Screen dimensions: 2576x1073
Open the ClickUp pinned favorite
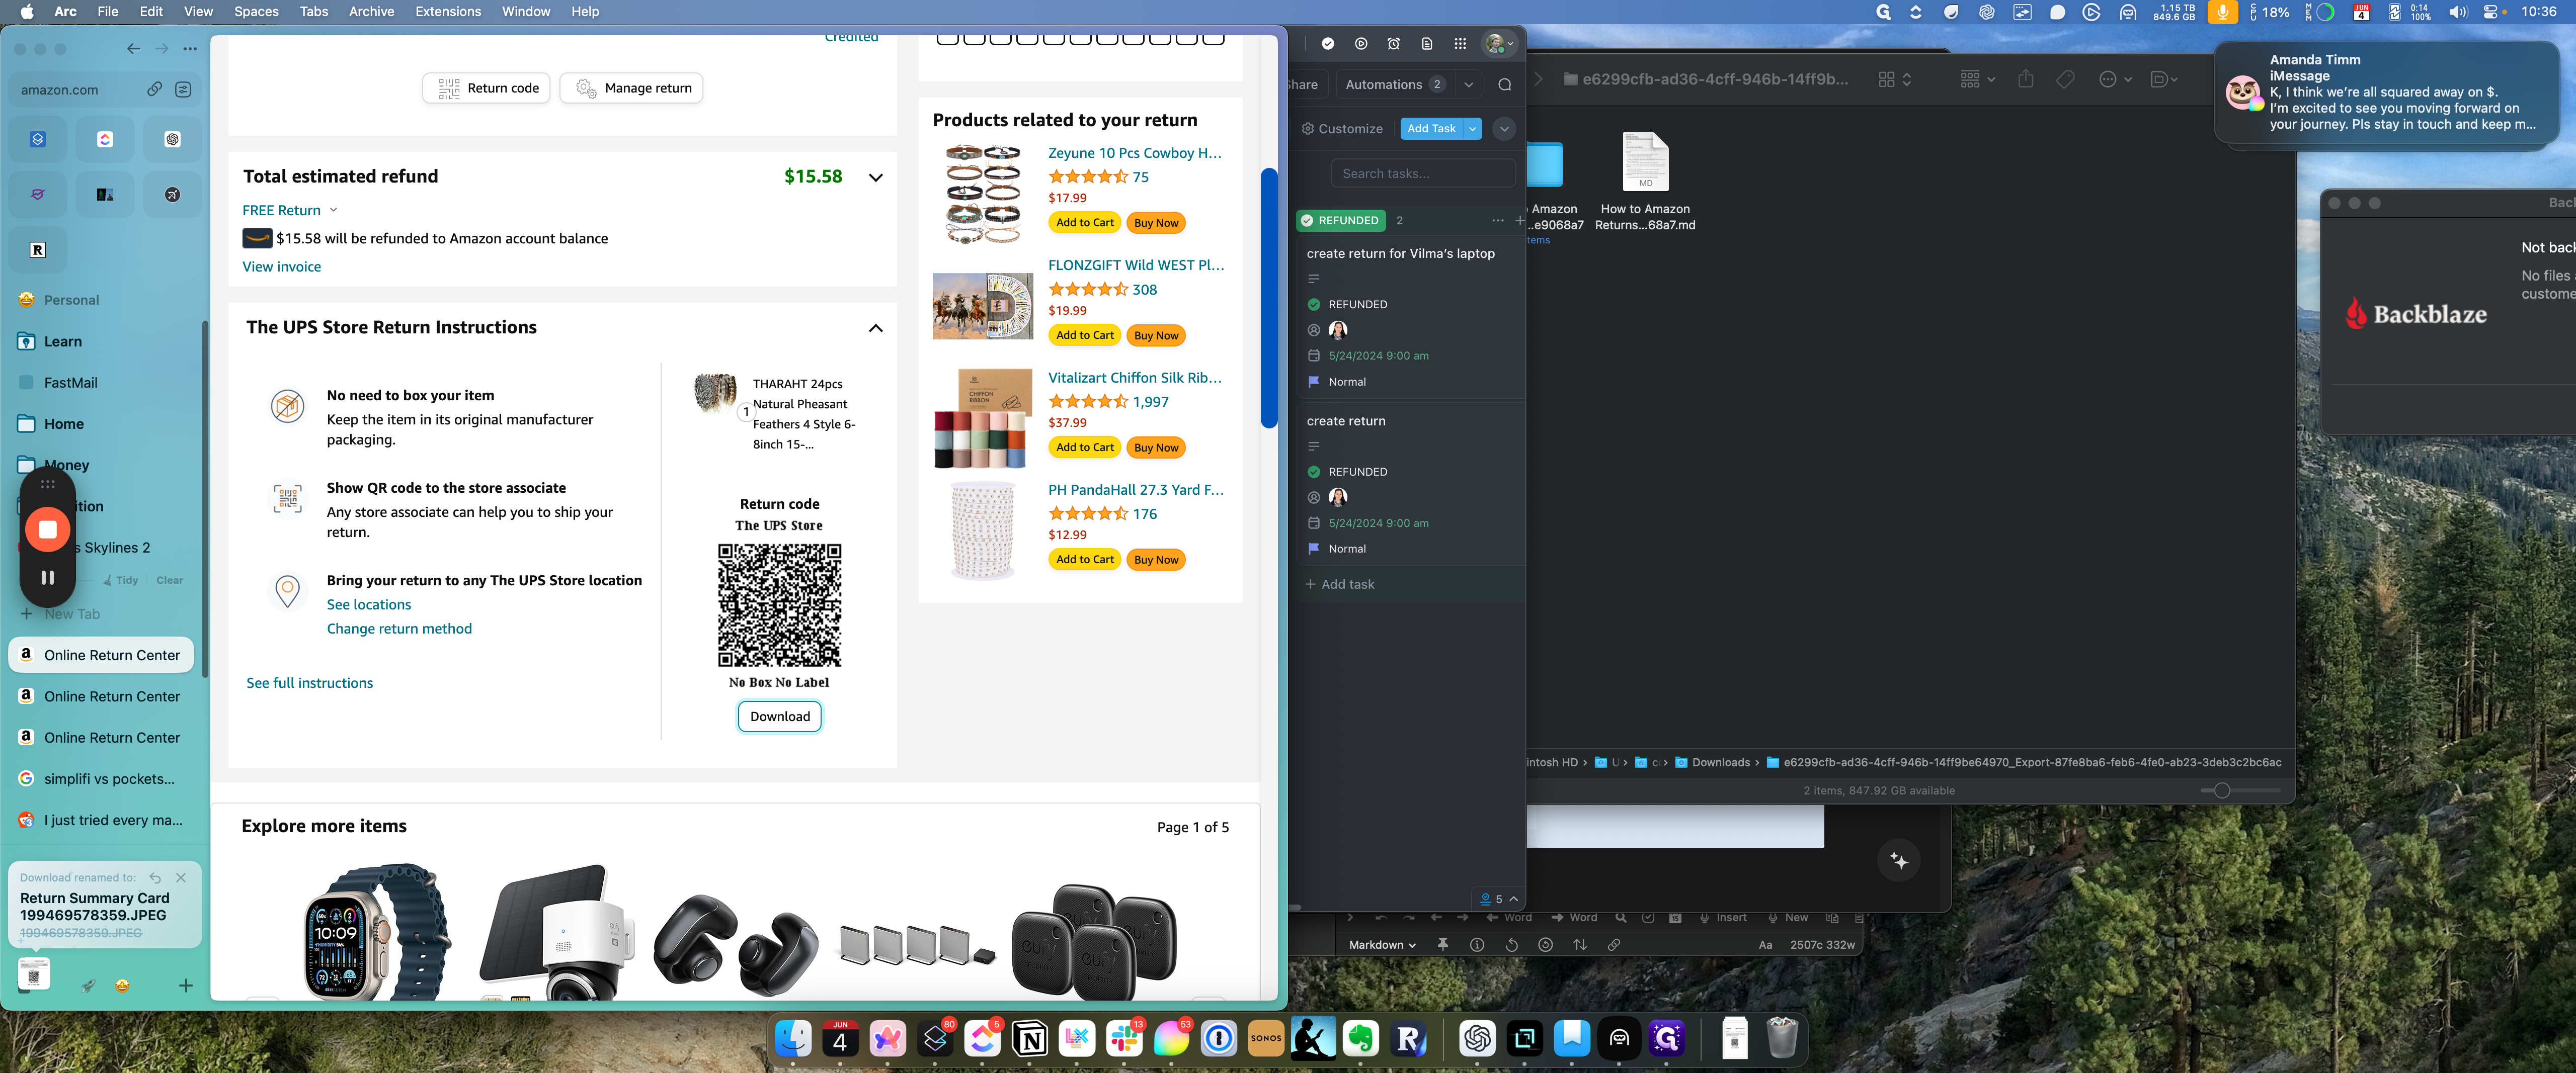point(105,139)
